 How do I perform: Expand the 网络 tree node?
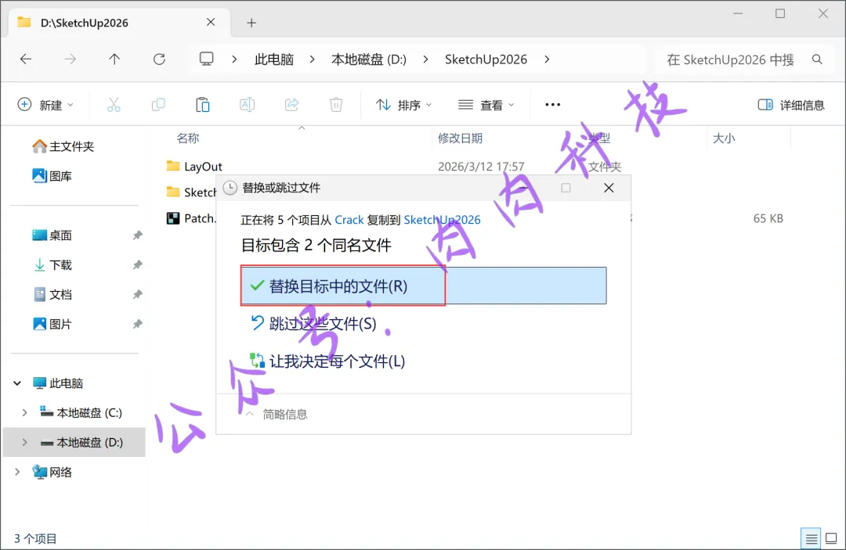(17, 472)
